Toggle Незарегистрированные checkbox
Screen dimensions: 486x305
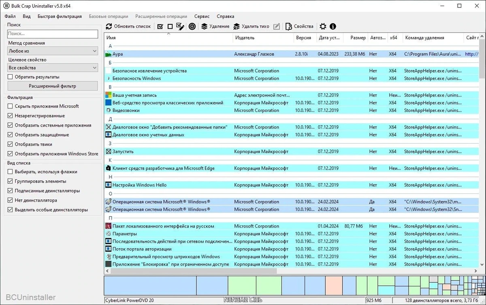pyautogui.click(x=10, y=116)
